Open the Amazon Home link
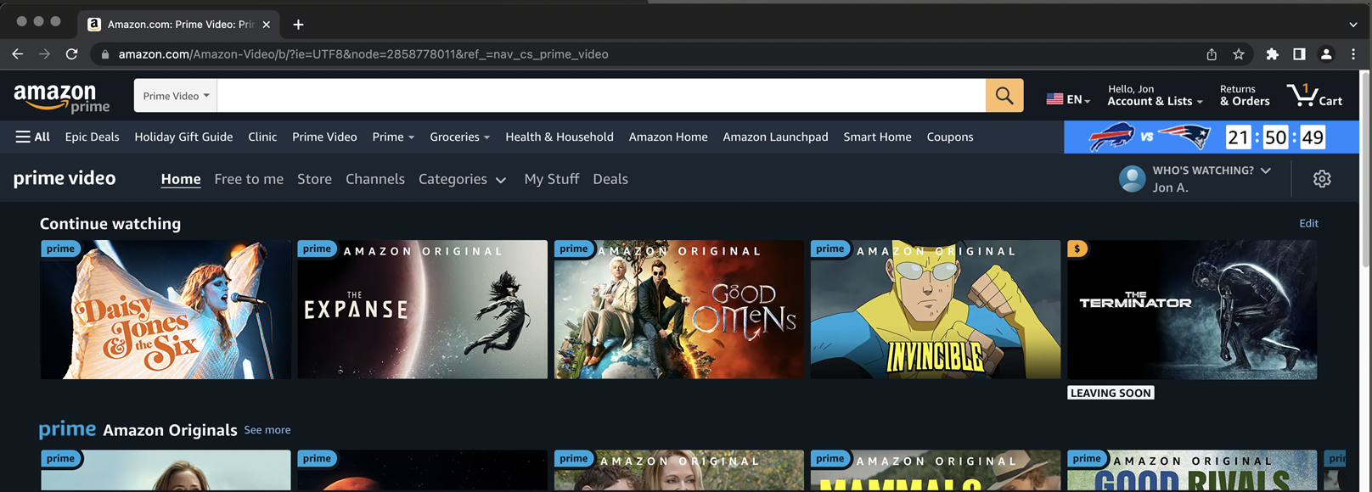This screenshot has width=1372, height=492. (x=668, y=137)
